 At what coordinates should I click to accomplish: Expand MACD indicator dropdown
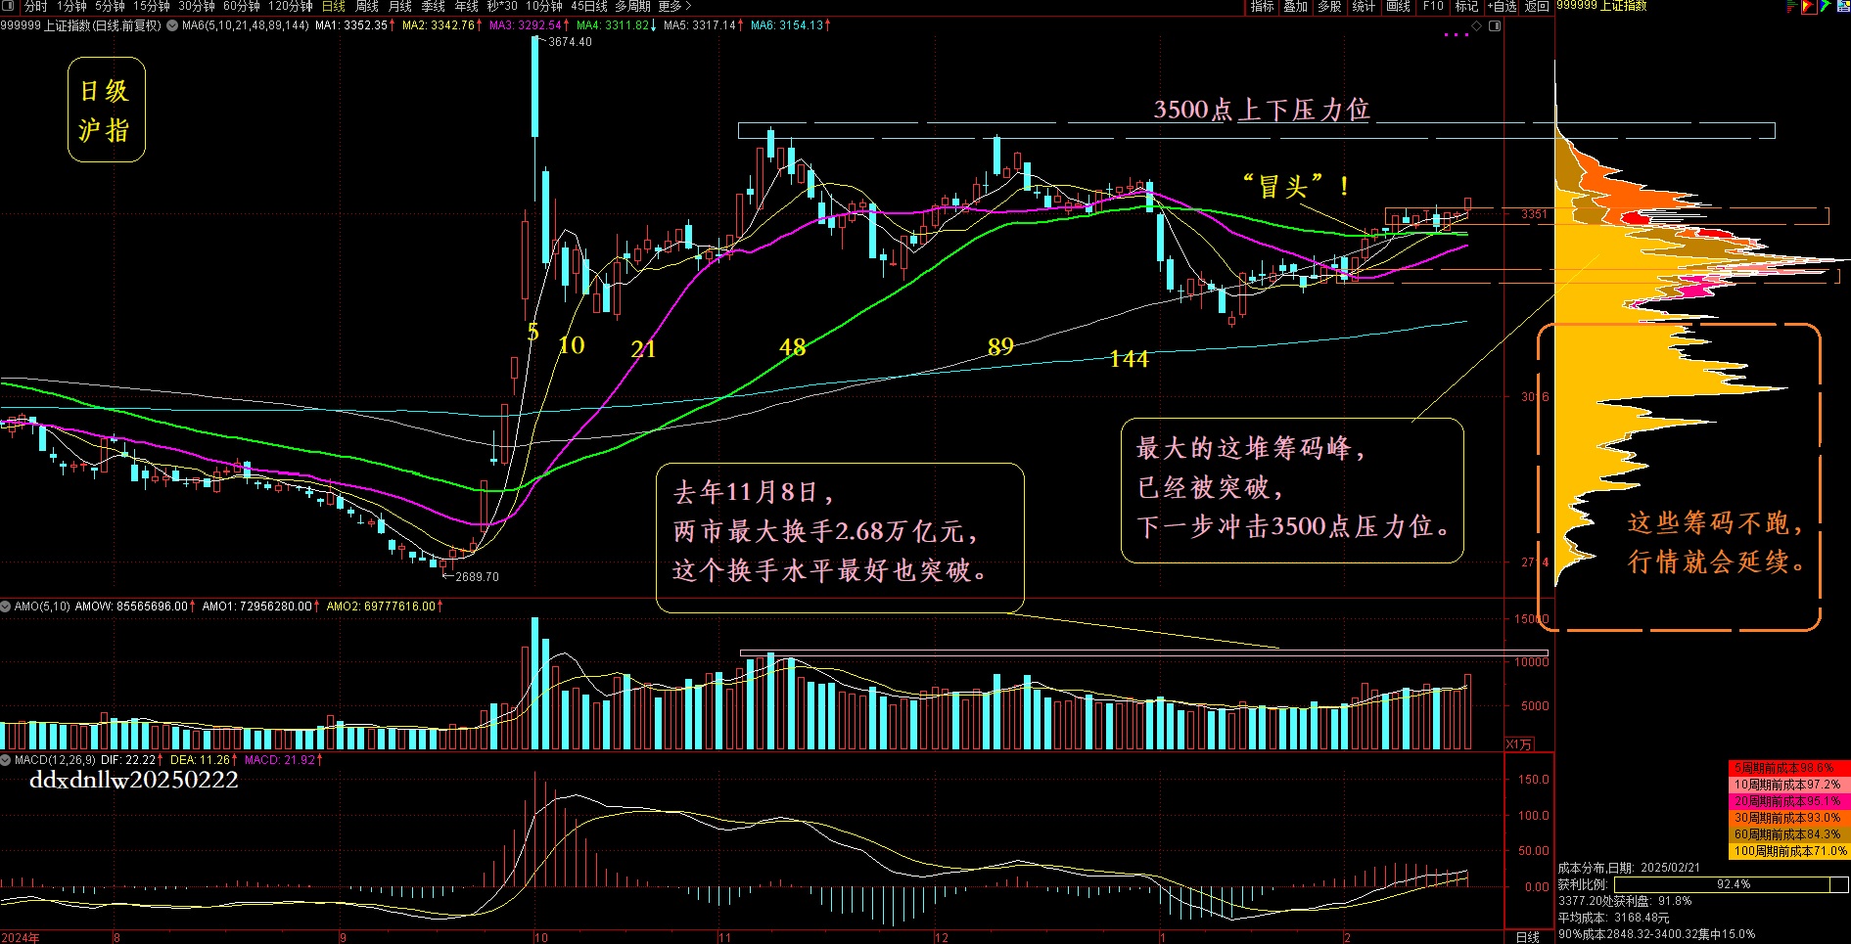coord(6,760)
